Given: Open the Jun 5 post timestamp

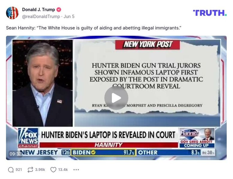Looking at the screenshot, I should pos(69,17).
